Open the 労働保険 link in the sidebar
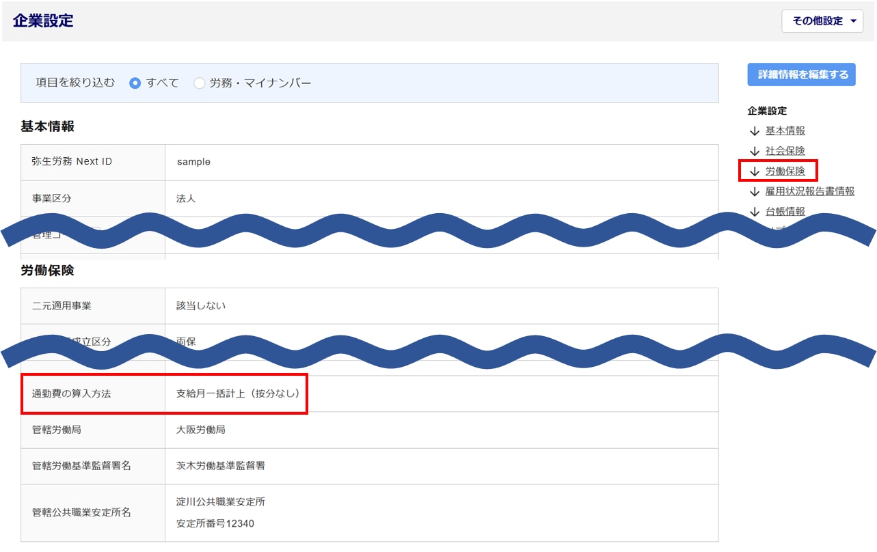This screenshot has height=552, width=877. coord(785,171)
